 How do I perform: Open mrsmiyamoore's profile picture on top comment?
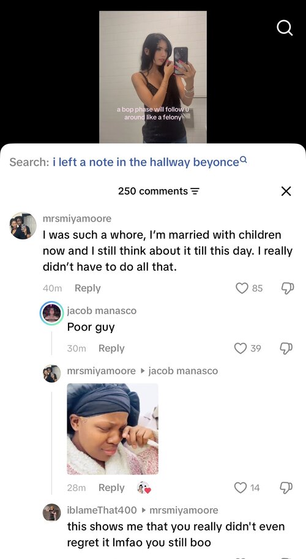[23, 226]
